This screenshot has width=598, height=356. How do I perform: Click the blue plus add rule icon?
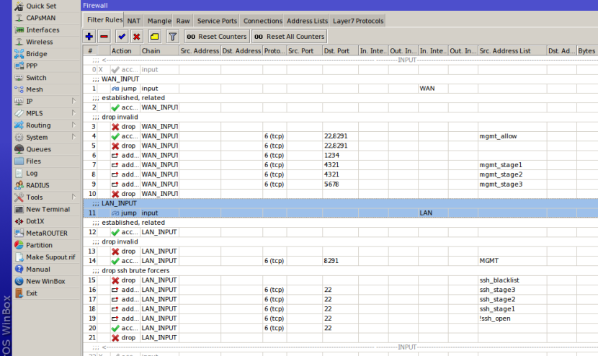click(x=89, y=36)
